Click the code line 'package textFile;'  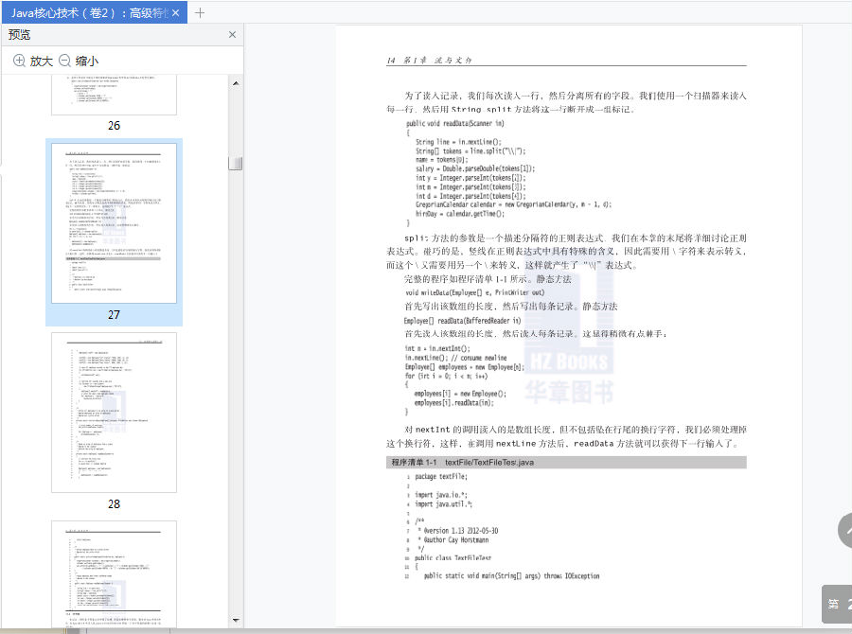[x=440, y=477]
